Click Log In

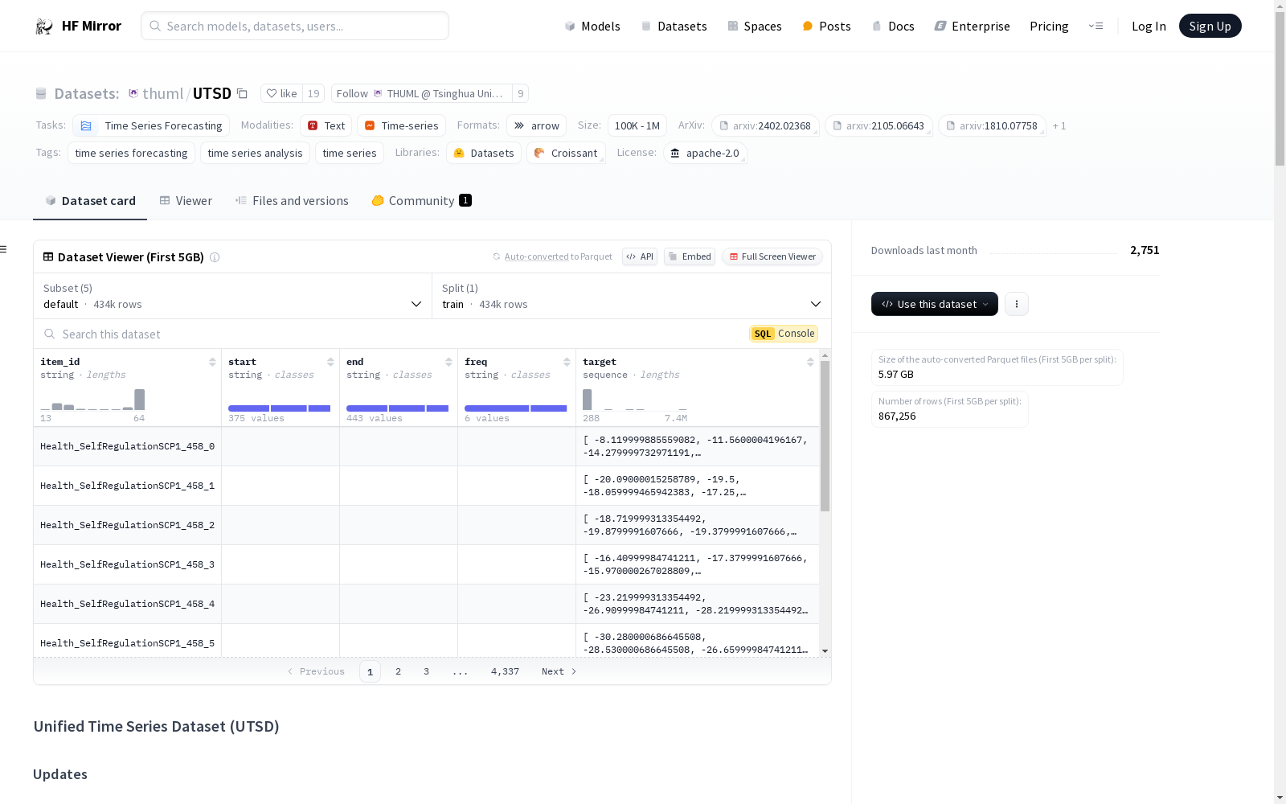[1149, 26]
